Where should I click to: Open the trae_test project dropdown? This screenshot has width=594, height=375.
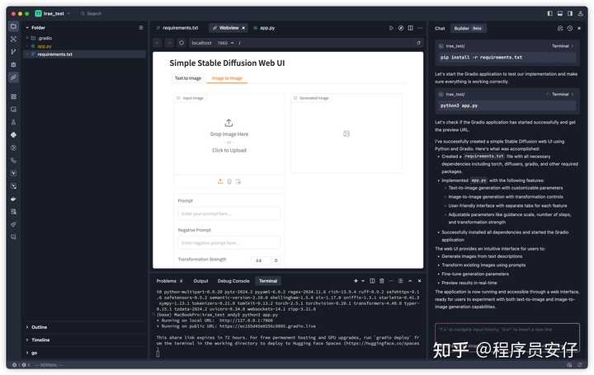point(54,13)
